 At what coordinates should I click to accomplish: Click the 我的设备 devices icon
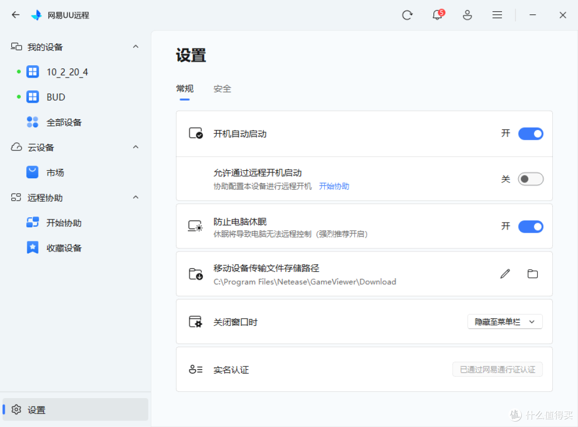pyautogui.click(x=16, y=47)
